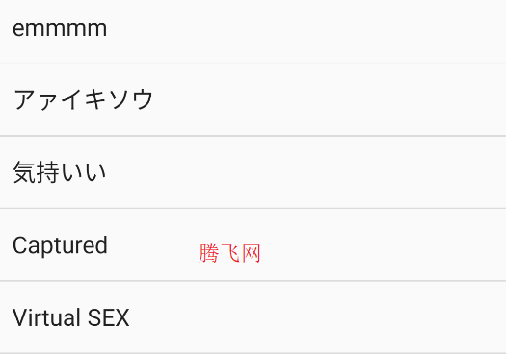This screenshot has height=354, width=506.
Task: Select the emmmm list entry
Action: pos(253,31)
